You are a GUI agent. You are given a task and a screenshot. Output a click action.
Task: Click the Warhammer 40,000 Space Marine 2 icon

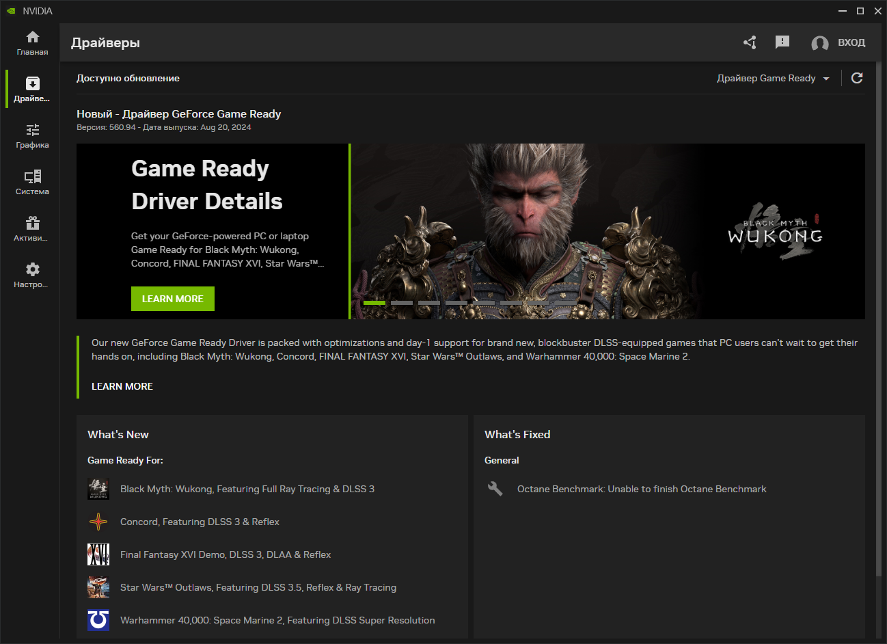tap(98, 620)
